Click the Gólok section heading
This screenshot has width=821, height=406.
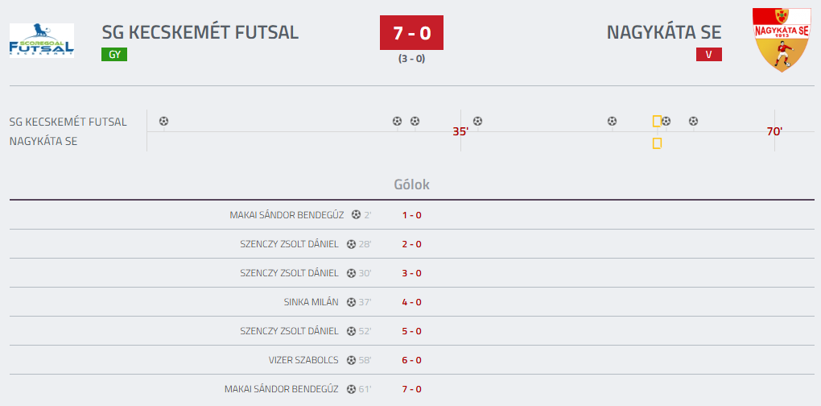(x=411, y=184)
